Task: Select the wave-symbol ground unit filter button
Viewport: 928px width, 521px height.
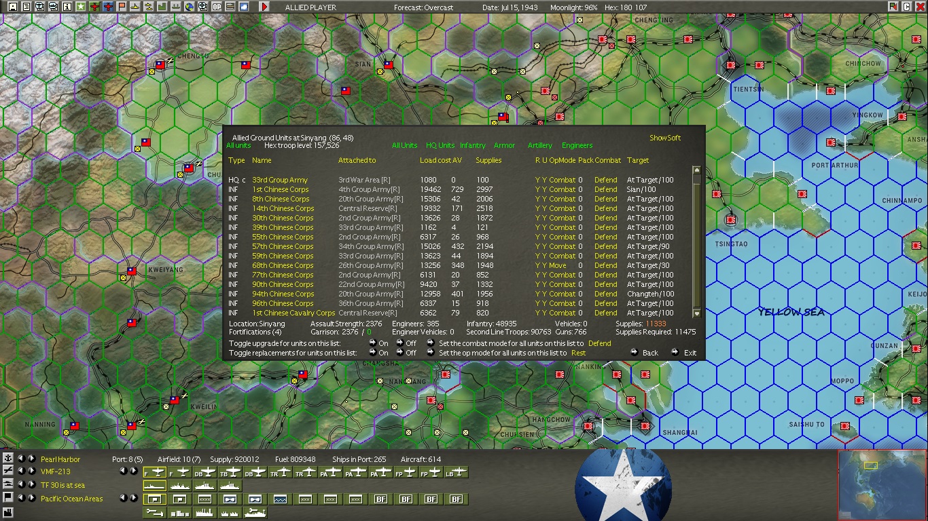Action: point(280,499)
